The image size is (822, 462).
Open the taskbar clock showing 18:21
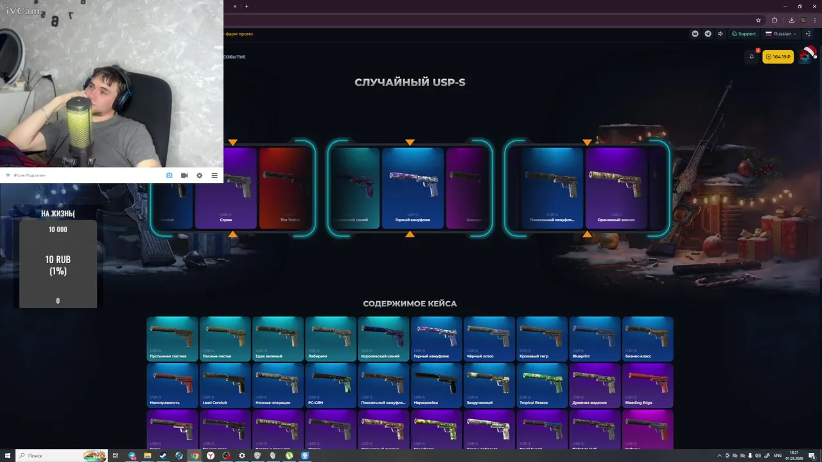(795, 456)
